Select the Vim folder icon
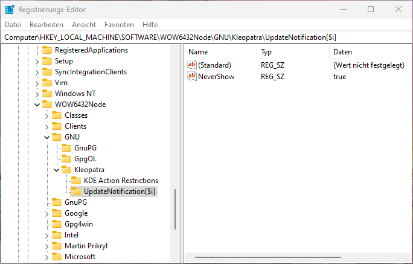413x264 pixels. point(46,83)
